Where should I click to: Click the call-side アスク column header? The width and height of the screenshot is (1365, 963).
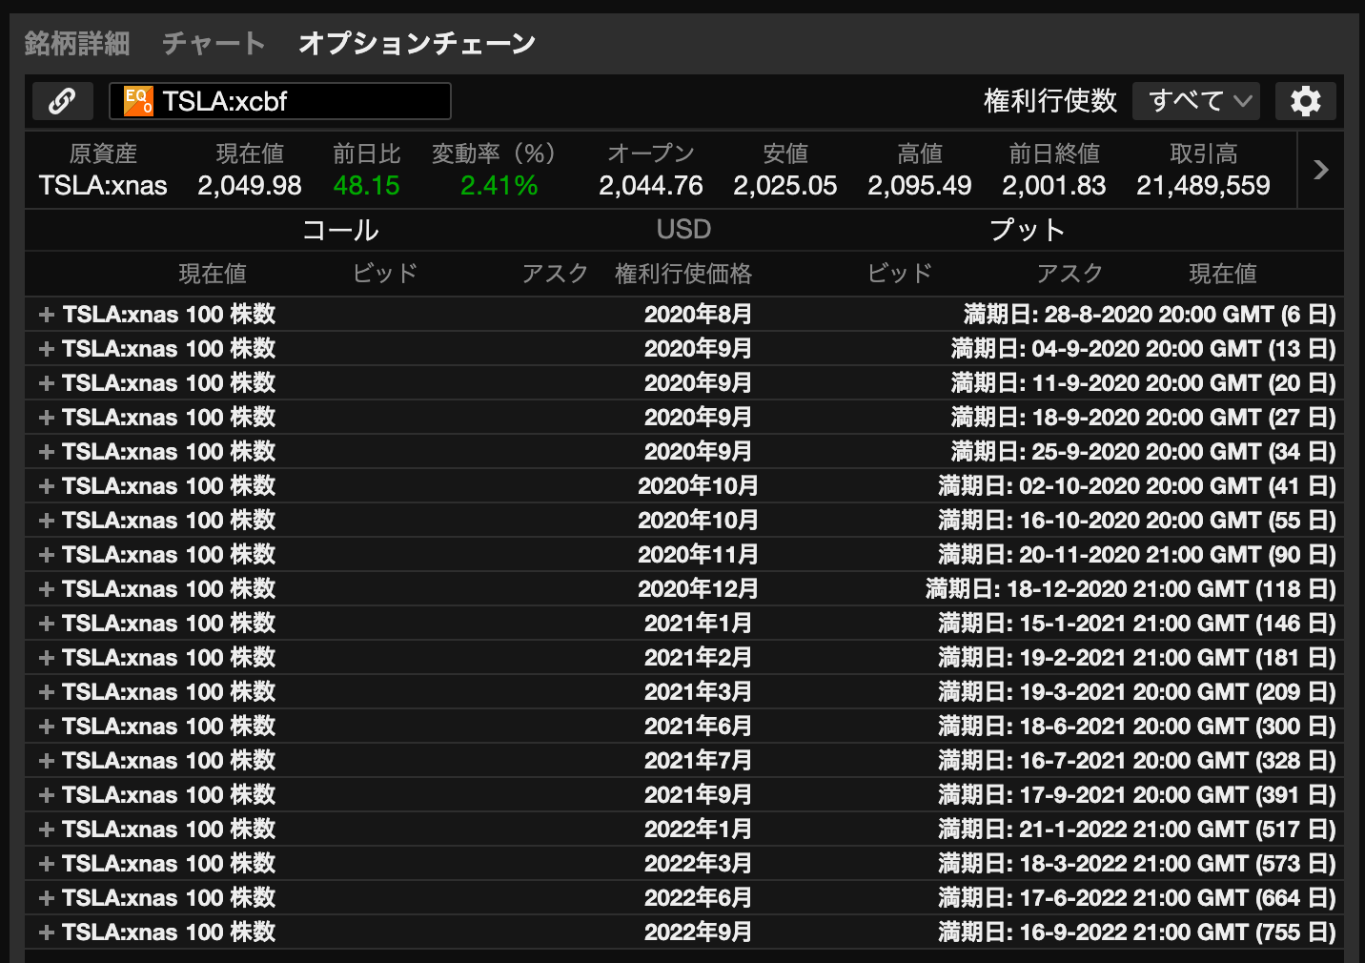click(555, 274)
